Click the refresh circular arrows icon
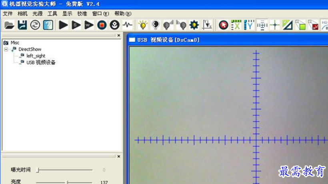 tap(35, 25)
